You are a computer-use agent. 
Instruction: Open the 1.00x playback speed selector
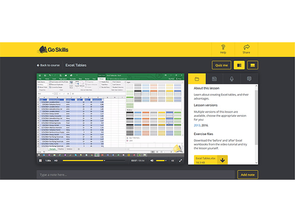(x=48, y=161)
